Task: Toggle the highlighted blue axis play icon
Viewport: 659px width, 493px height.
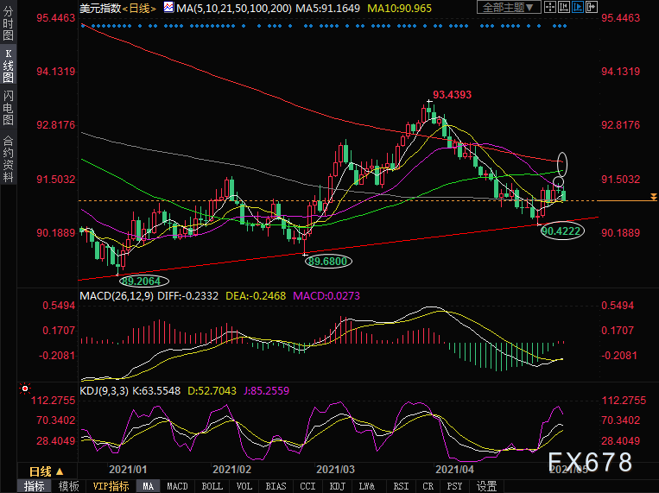Action: click(x=578, y=7)
